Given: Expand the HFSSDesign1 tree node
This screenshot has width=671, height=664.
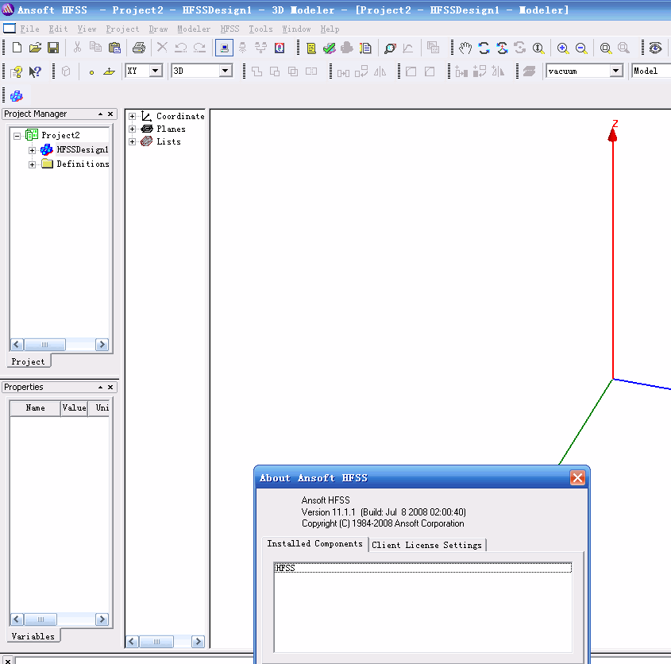Looking at the screenshot, I should 32,150.
